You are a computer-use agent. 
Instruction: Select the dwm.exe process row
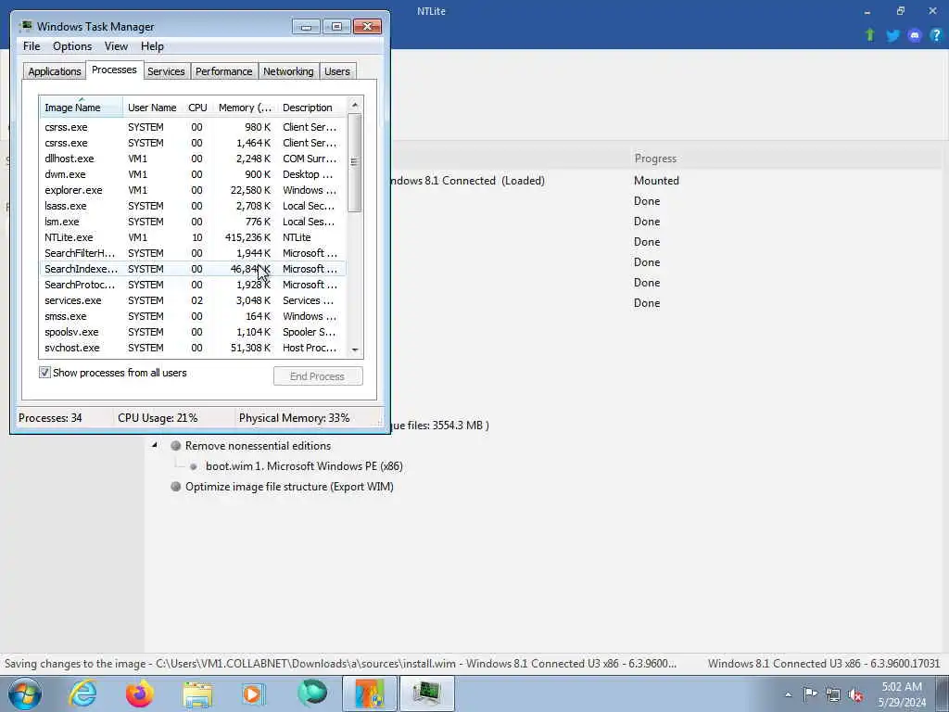193,174
